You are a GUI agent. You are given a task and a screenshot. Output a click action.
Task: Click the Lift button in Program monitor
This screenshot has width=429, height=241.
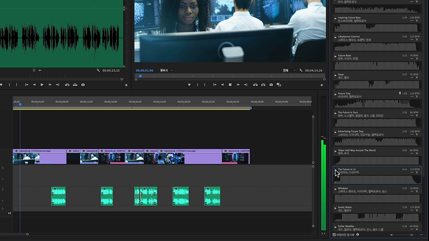point(255,85)
